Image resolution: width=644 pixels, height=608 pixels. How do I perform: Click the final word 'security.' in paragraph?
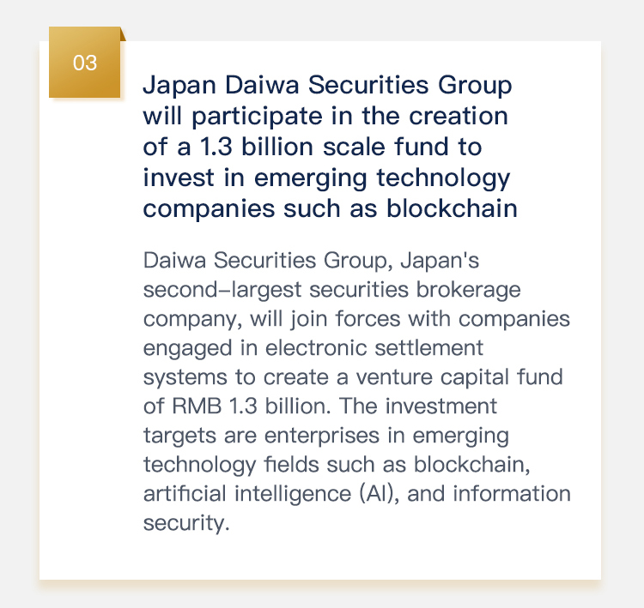tap(186, 523)
